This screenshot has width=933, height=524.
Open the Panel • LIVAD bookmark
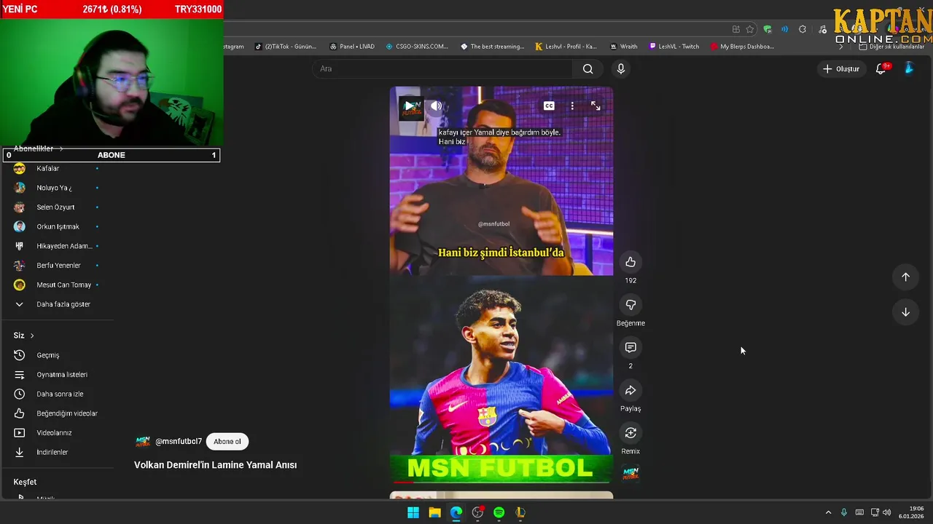352,47
